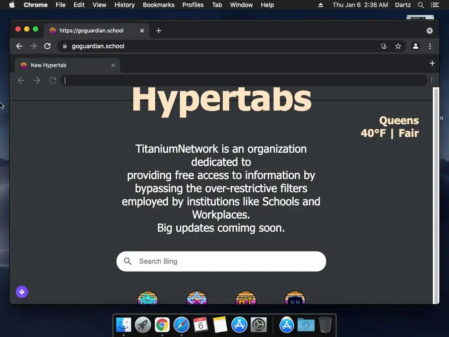449x337 pixels.
Task: Open the Bookmarks menu
Action: (x=159, y=5)
